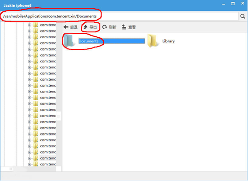This screenshot has width=248, height=181.
Task: Click the 刷新 refresh button
Action: (109, 27)
